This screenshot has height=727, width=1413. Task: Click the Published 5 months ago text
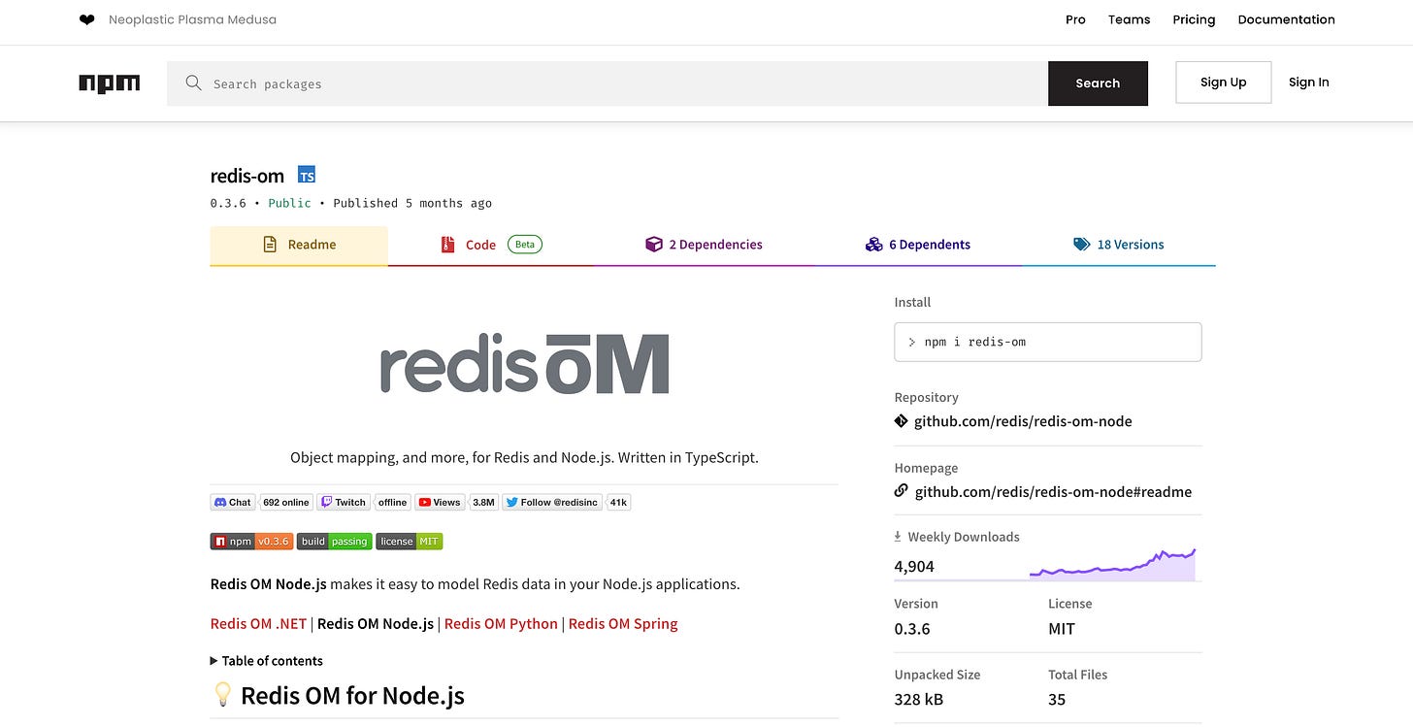coord(412,203)
